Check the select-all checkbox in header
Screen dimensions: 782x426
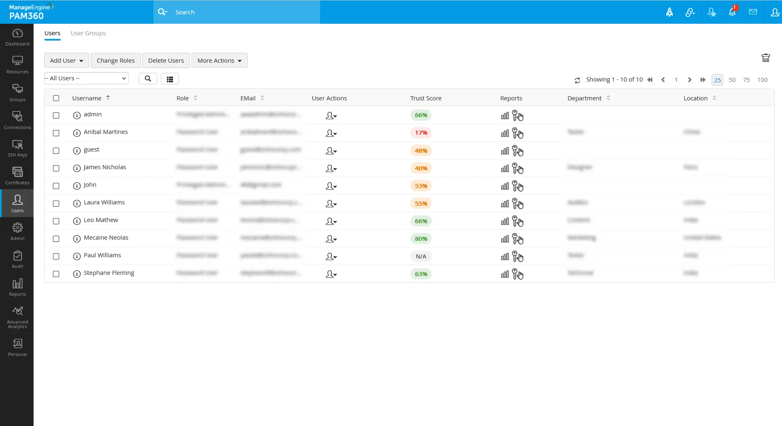pyautogui.click(x=56, y=98)
